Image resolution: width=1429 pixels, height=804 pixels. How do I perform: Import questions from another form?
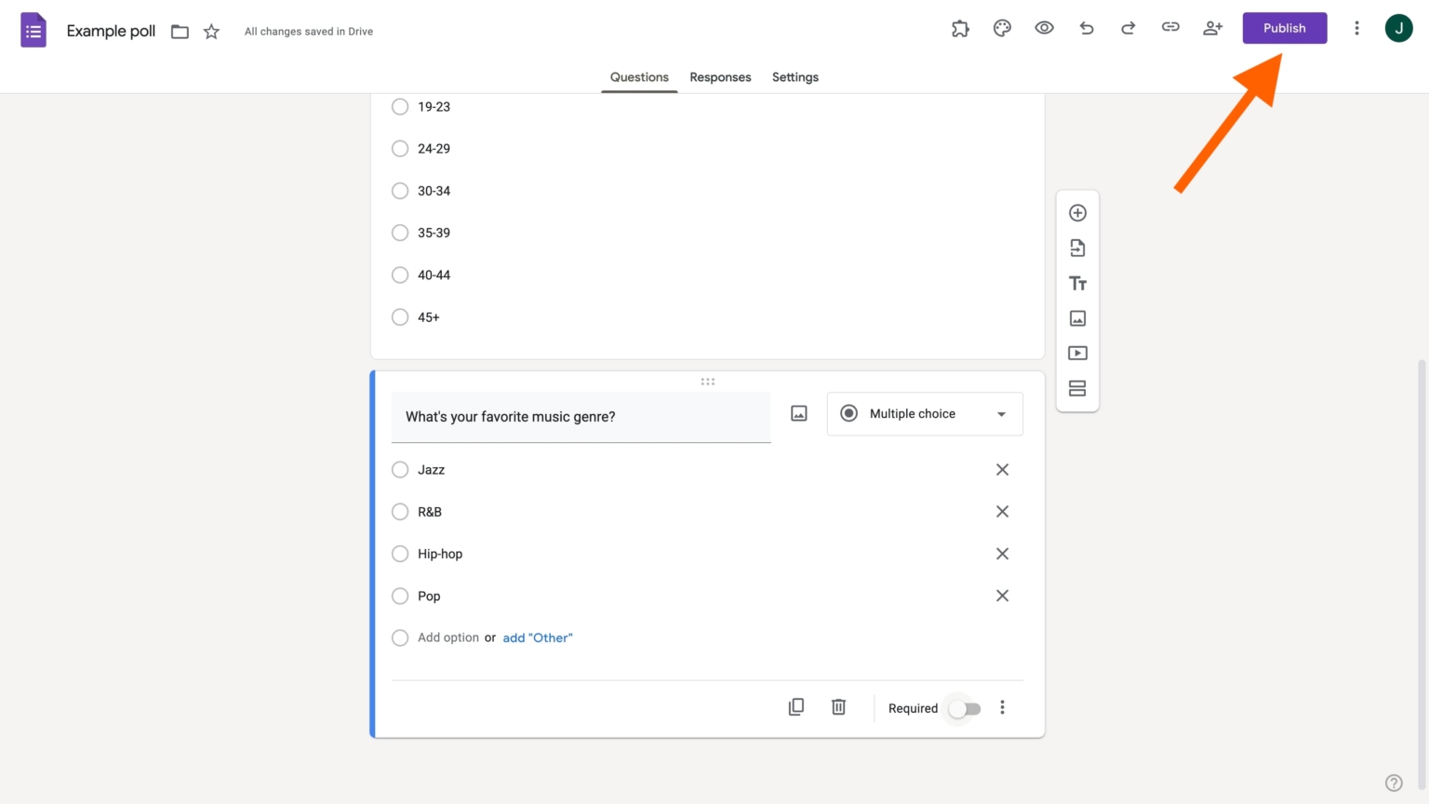pyautogui.click(x=1077, y=248)
